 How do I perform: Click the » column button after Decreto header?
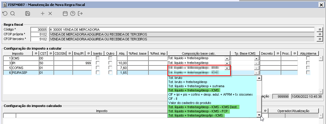tap(278, 53)
